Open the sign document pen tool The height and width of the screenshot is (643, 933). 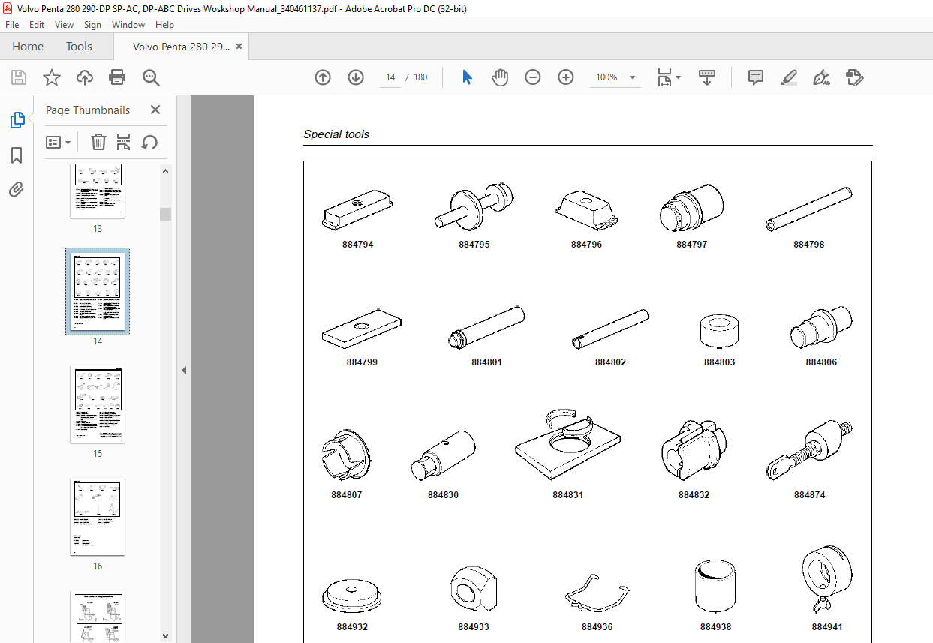point(821,77)
